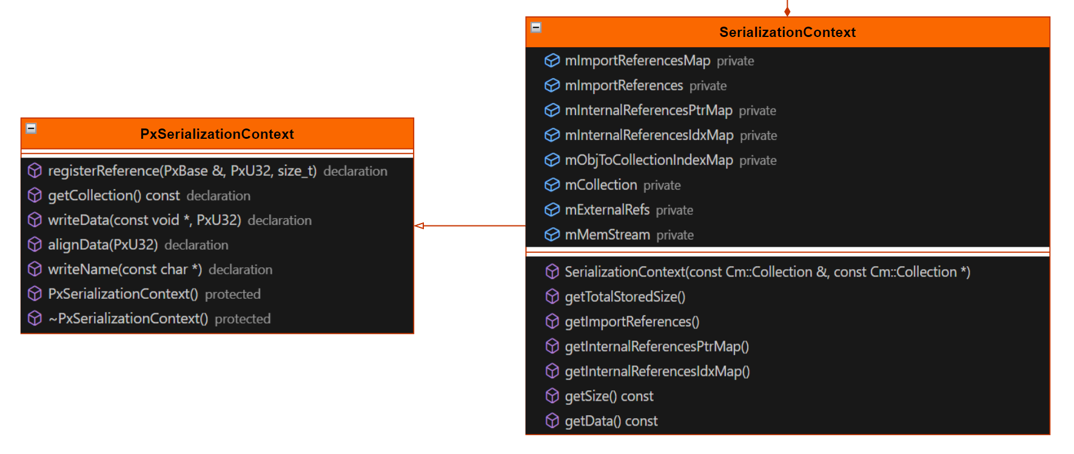1074x454 pixels.
Task: Select the alignData(PxU32) member
Action: pyautogui.click(x=102, y=245)
